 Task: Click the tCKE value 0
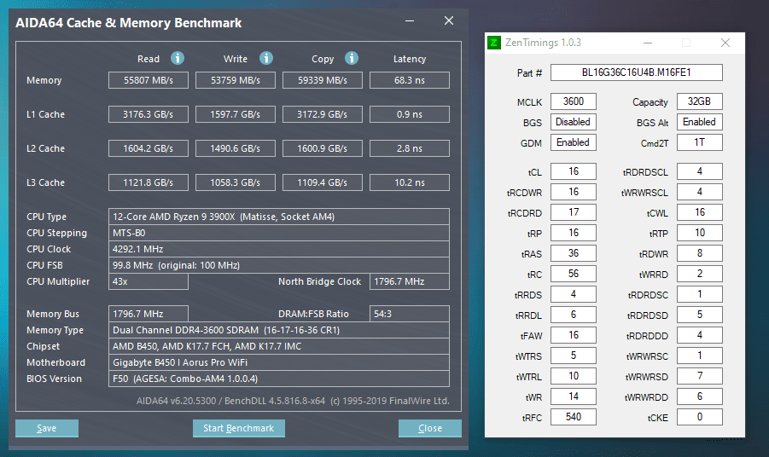point(699,417)
